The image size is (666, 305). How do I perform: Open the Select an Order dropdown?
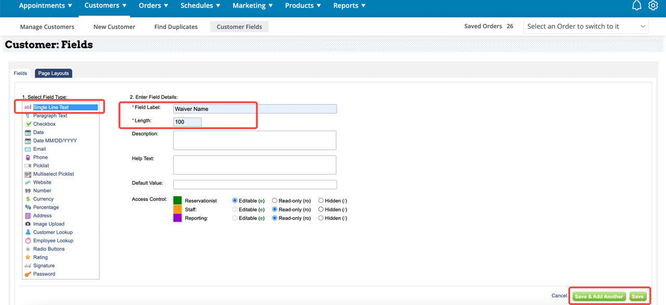point(586,26)
